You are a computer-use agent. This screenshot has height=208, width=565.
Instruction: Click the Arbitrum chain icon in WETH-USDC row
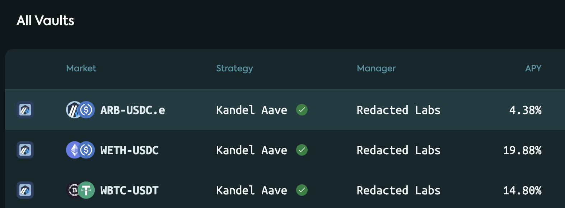tap(25, 150)
